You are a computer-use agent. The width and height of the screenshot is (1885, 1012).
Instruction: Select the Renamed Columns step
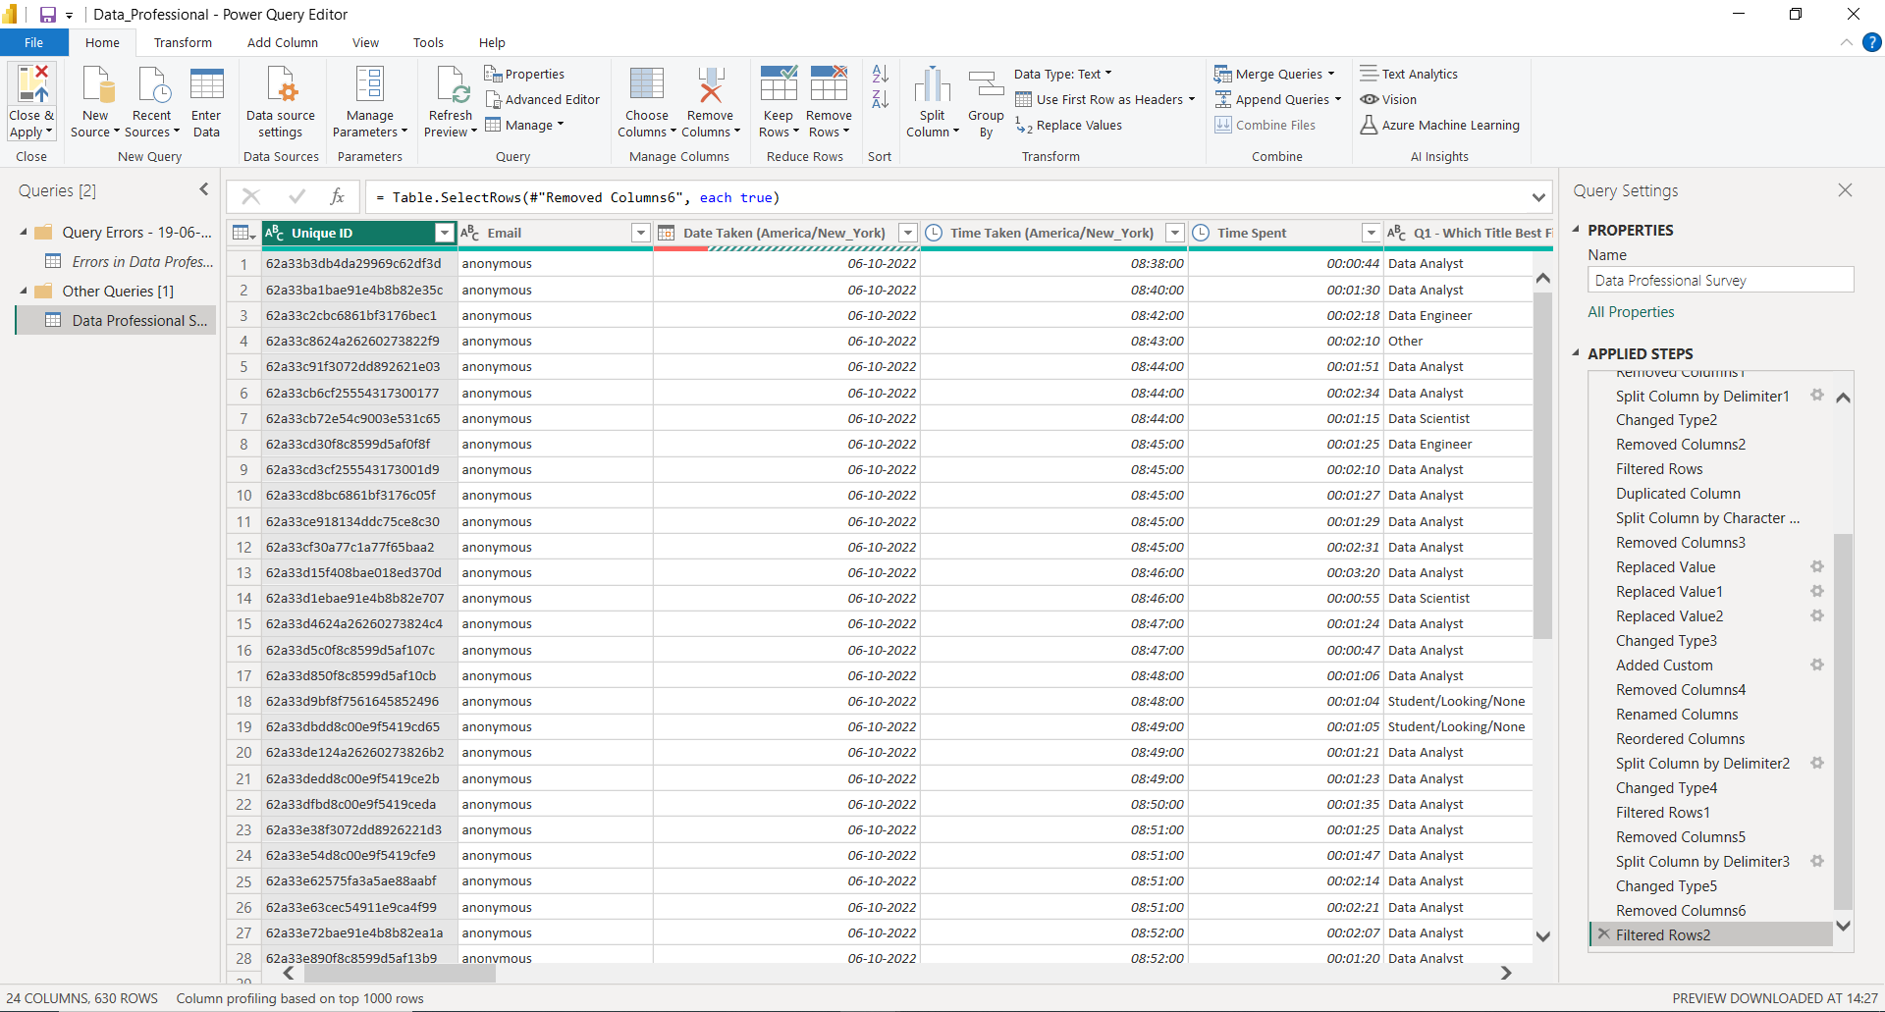[x=1677, y=715]
